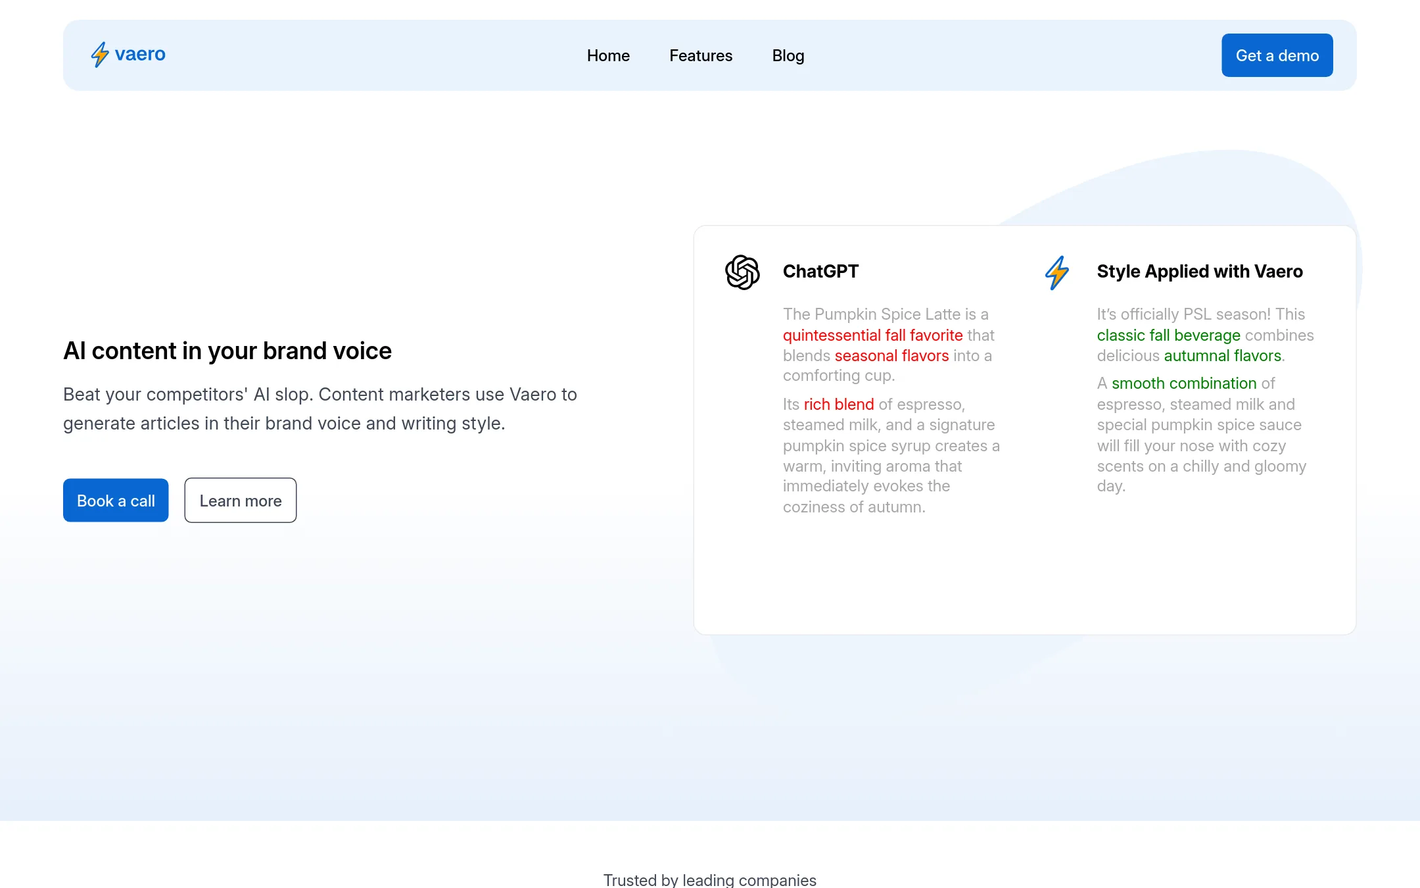The image size is (1420, 888).
Task: Click 'scents on a chilly and gloomy' line
Action: [1201, 466]
